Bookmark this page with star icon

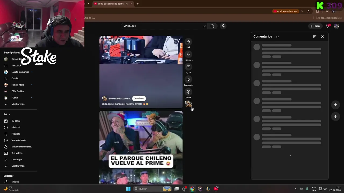309,11
